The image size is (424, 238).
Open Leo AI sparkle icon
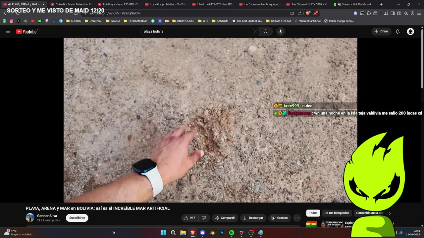[406, 13]
